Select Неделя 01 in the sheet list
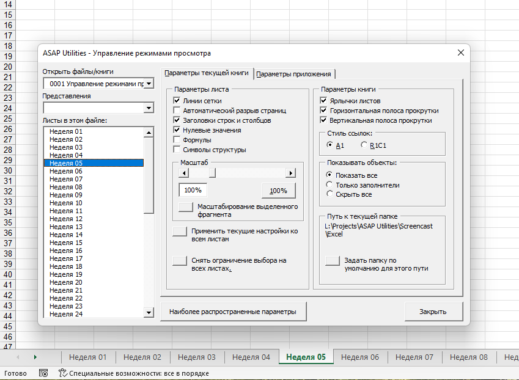Screen dimensions: 519x380 click(94, 131)
